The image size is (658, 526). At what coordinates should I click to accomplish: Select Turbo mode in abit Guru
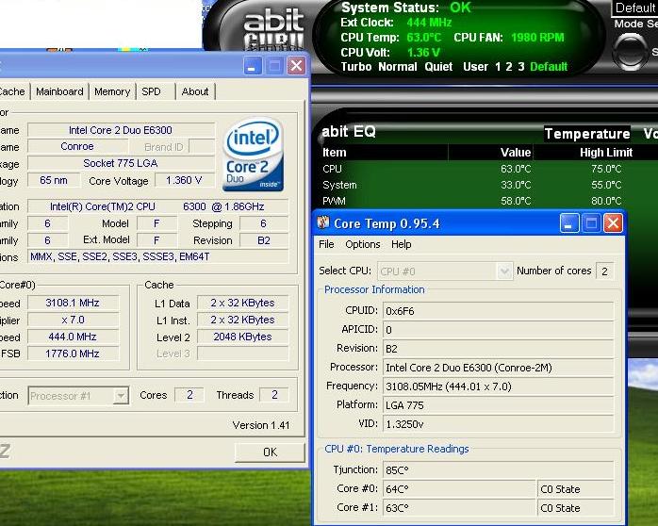355,67
